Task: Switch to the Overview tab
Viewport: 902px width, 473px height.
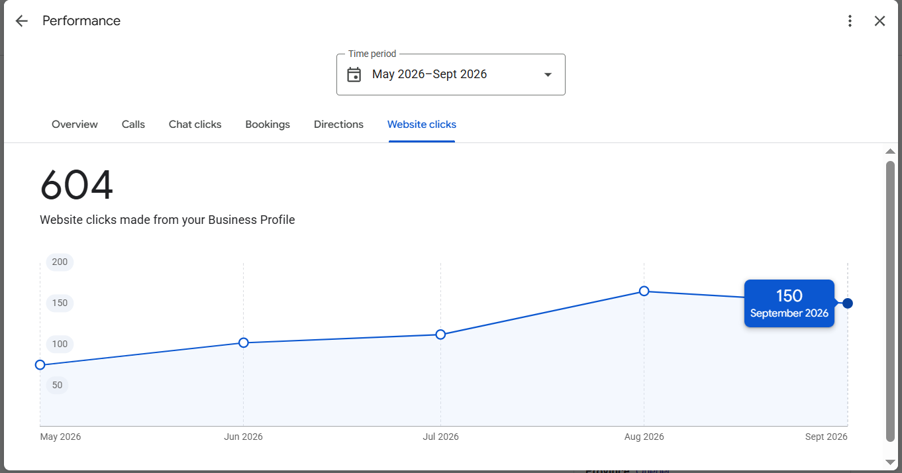Action: point(75,125)
